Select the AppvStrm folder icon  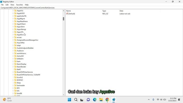coord(15,27)
